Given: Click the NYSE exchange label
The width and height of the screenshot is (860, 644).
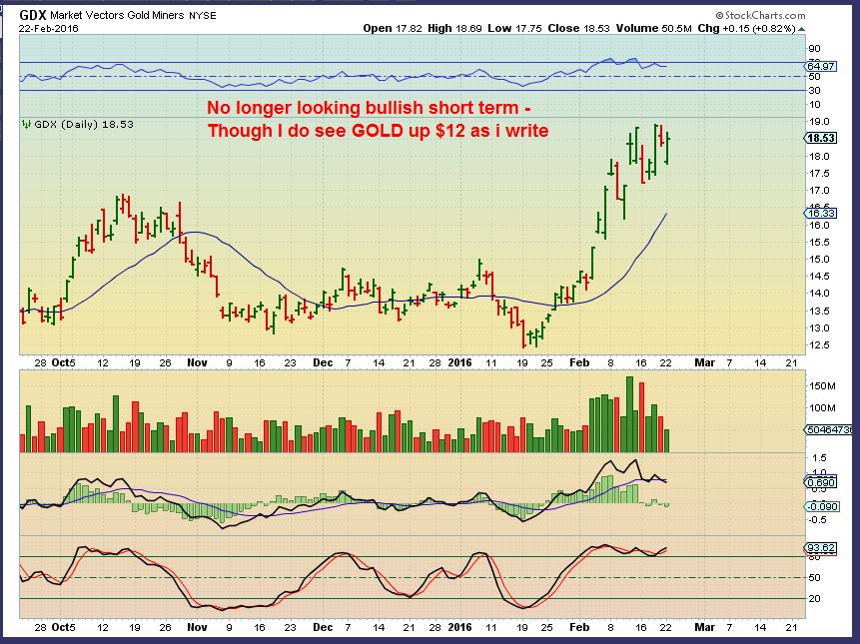Looking at the screenshot, I should point(203,16).
